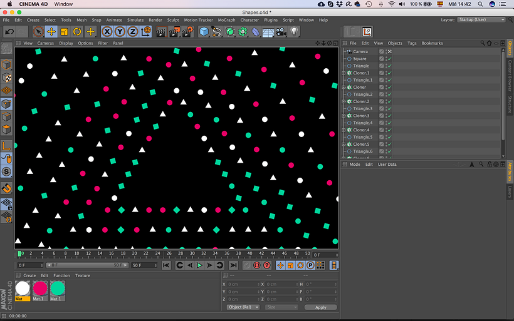The width and height of the screenshot is (514, 321).
Task: Select Texture mode checkered cube icon
Action: [6, 78]
